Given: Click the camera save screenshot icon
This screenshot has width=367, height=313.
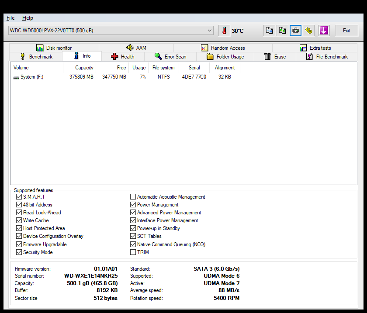Looking at the screenshot, I should 296,31.
